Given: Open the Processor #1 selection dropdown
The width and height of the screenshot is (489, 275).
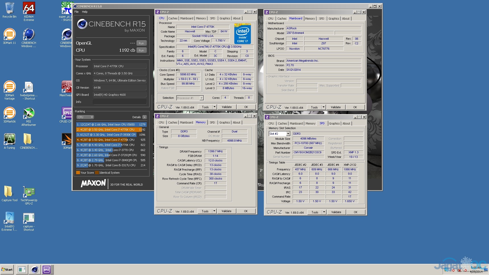Looking at the screenshot, I should [190, 98].
